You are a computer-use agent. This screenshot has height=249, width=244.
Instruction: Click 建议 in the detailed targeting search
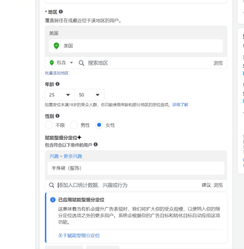(206, 185)
